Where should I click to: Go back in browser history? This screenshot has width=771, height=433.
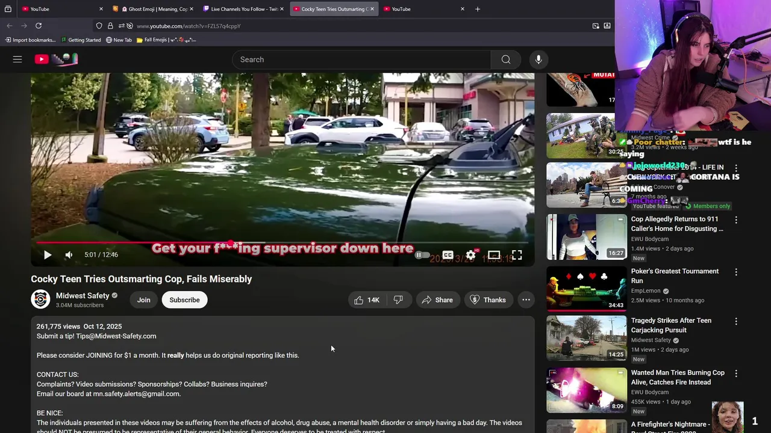[x=10, y=26]
